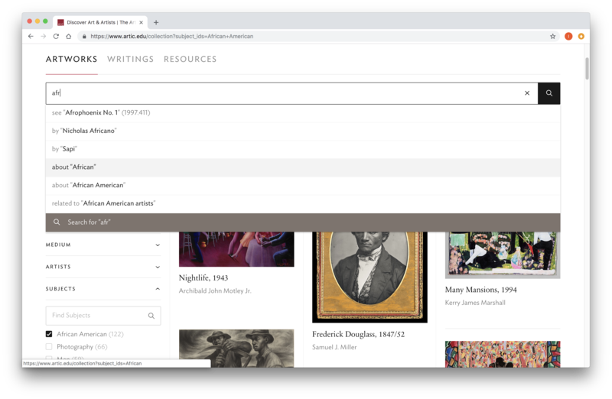Open artist Kerry James Marshall
612x399 pixels.
[x=475, y=303]
